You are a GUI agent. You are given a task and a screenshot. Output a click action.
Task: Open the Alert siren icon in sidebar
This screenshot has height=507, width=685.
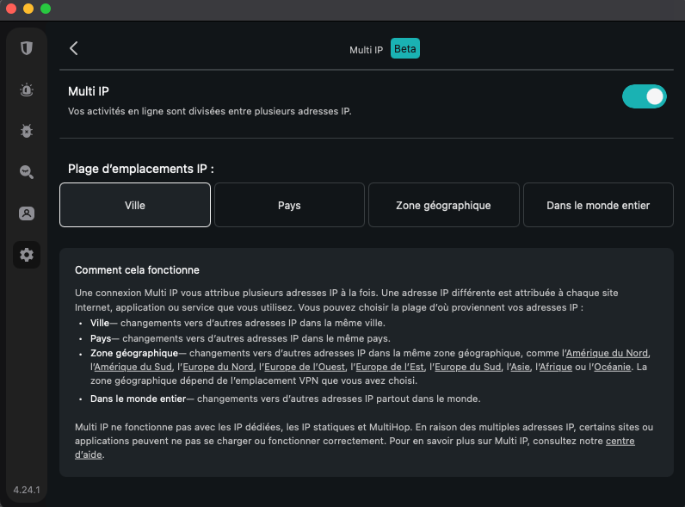click(x=27, y=90)
